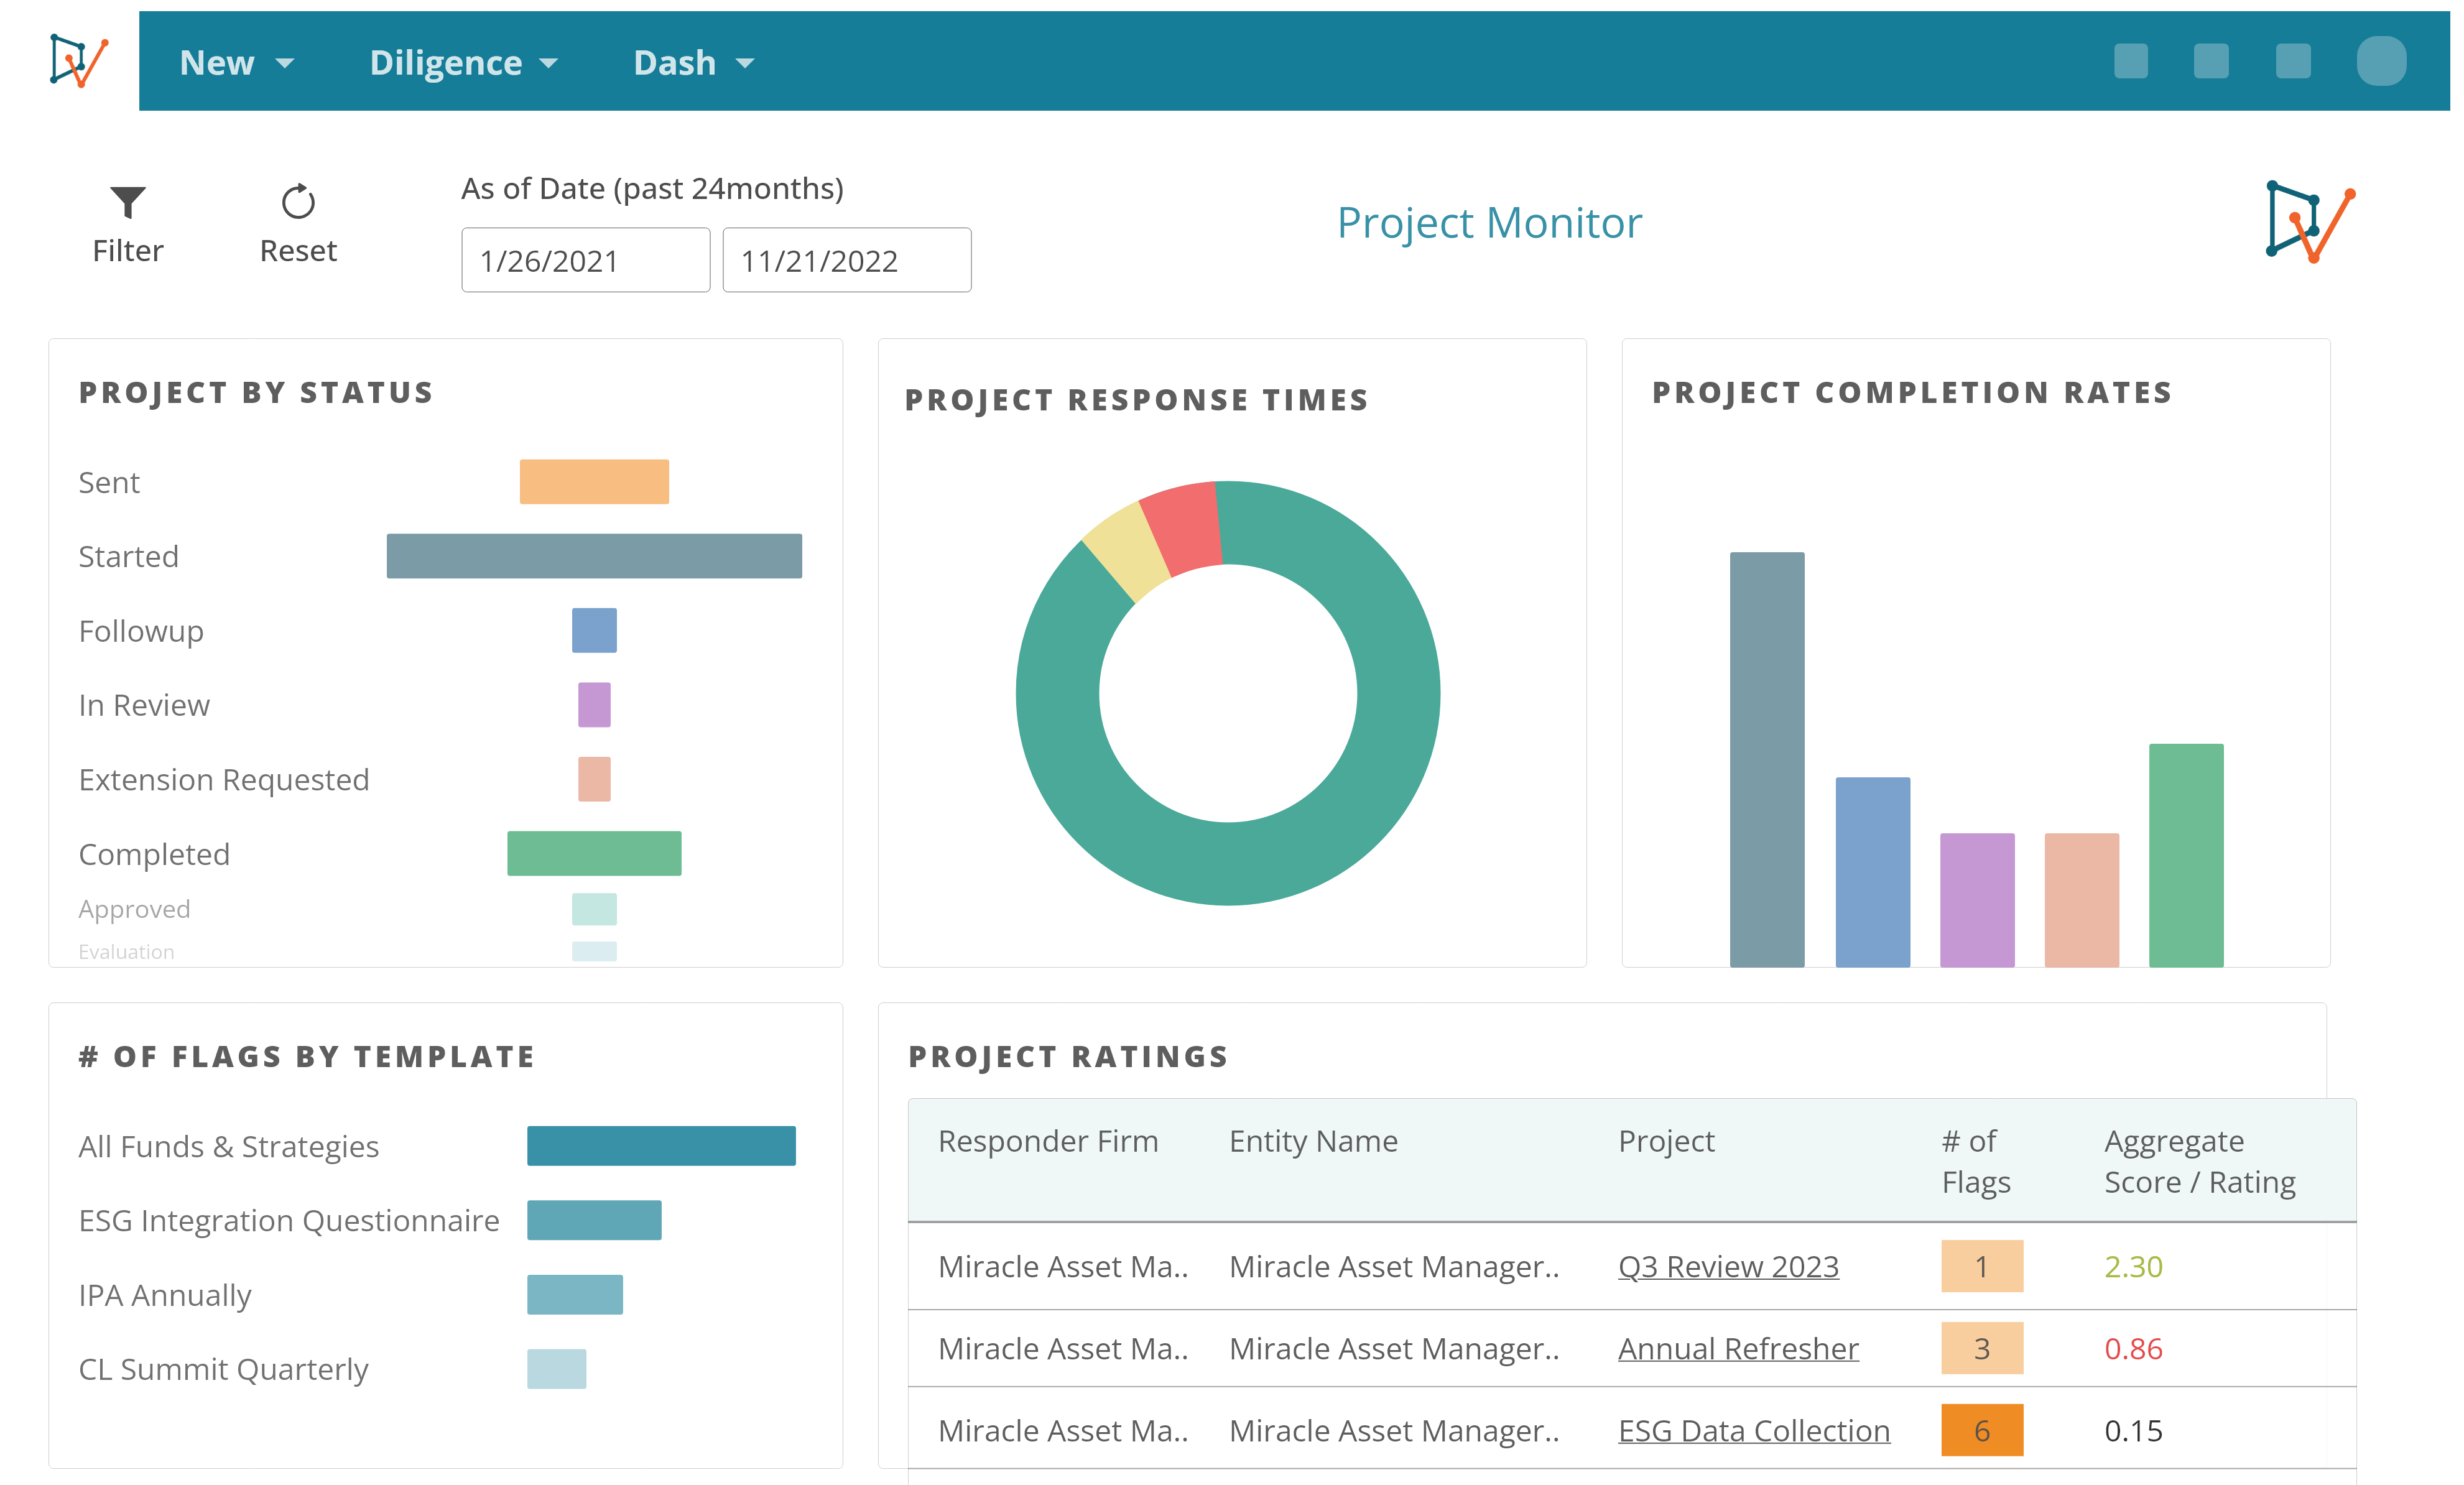Open the Dash dropdown

pyautogui.click(x=694, y=62)
